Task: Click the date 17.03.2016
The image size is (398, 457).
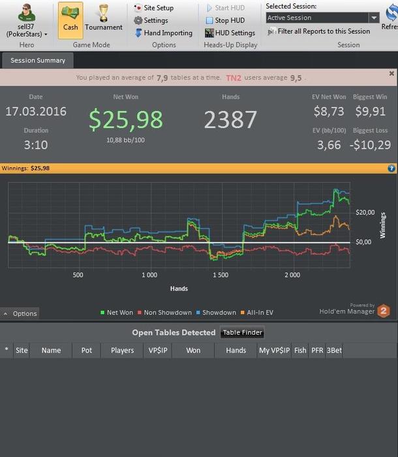Action: point(36,112)
